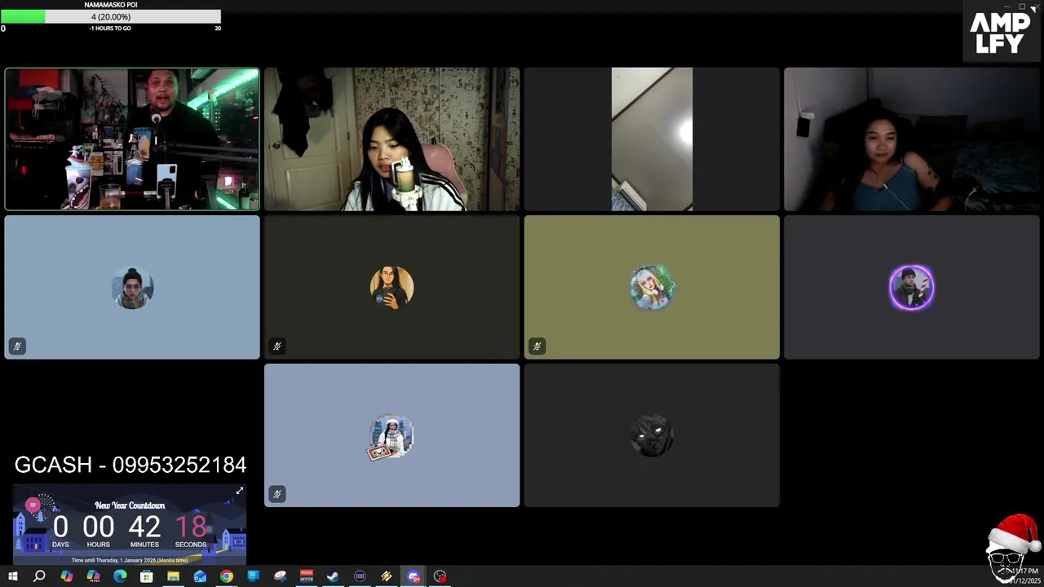Click the "Time until Thursday, 1 January 2026" caption

(130, 560)
